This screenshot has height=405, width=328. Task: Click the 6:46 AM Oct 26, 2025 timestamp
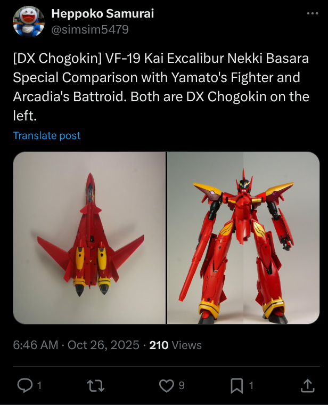(76, 345)
